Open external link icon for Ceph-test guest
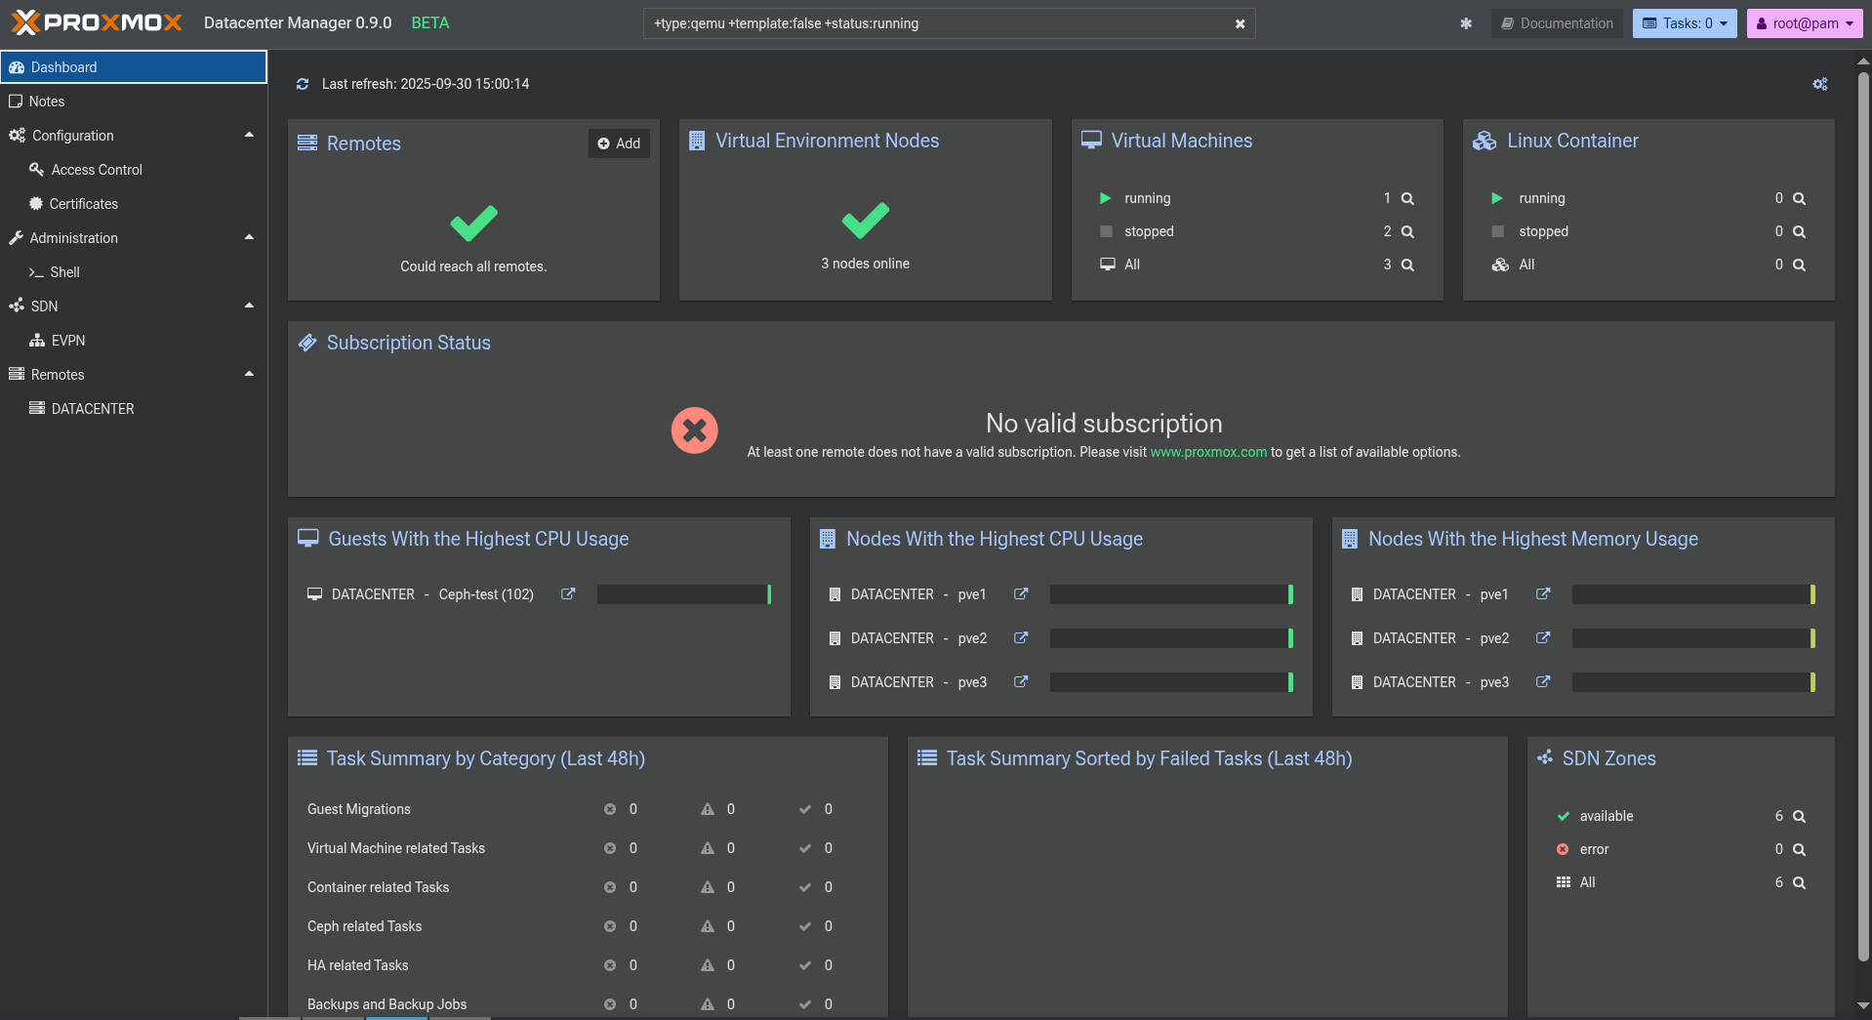 [x=568, y=593]
